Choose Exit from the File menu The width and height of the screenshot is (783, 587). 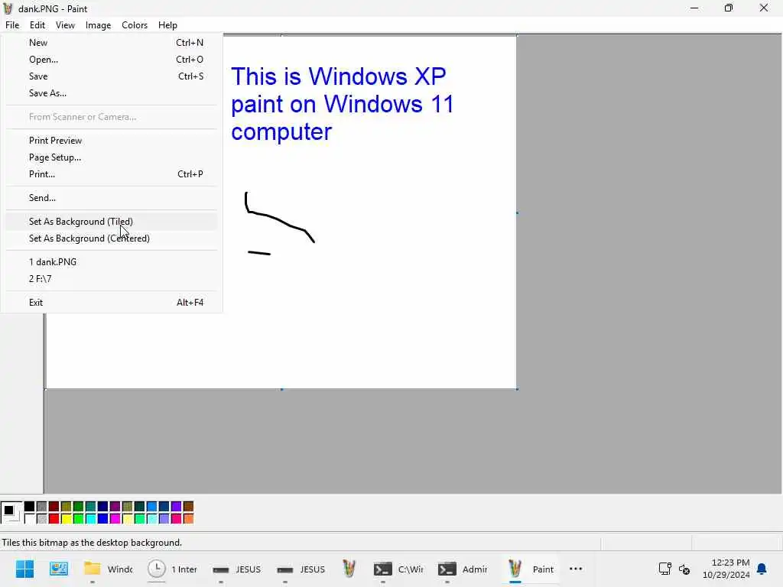click(x=112, y=303)
